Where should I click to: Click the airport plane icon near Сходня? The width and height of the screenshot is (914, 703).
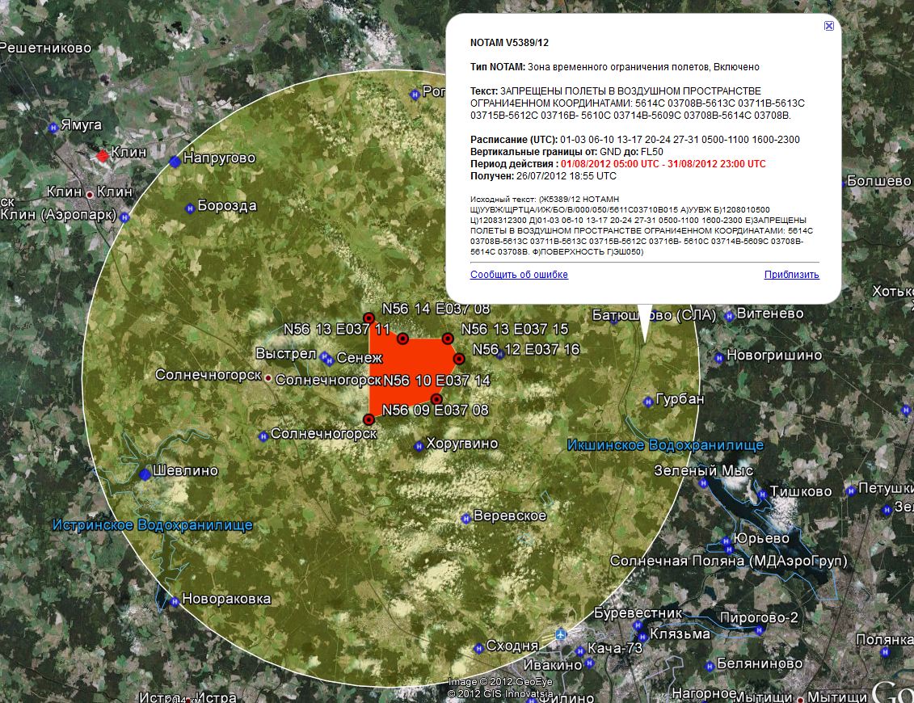(561, 635)
